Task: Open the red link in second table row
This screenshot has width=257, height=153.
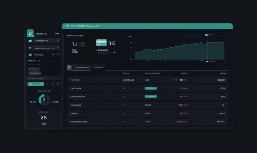Action: [185, 88]
